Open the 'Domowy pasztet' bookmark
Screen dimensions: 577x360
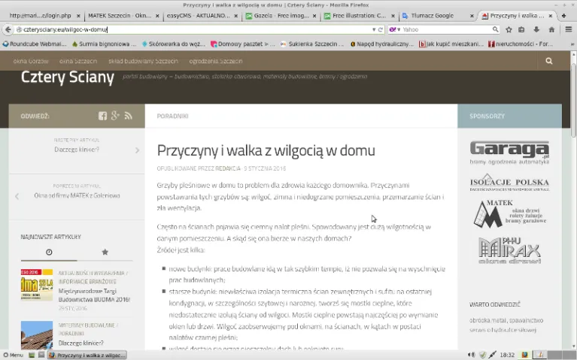coord(243,44)
